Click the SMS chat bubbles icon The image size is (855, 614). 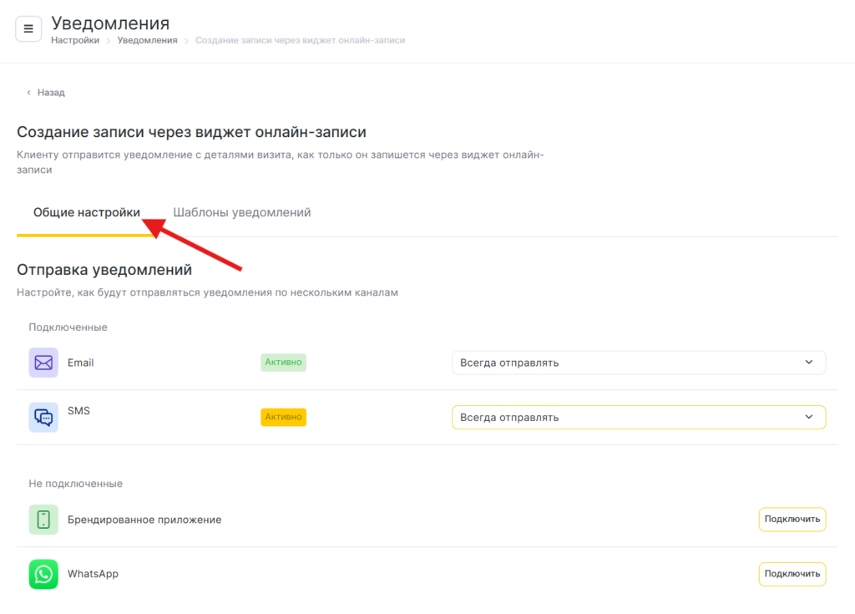coord(43,417)
